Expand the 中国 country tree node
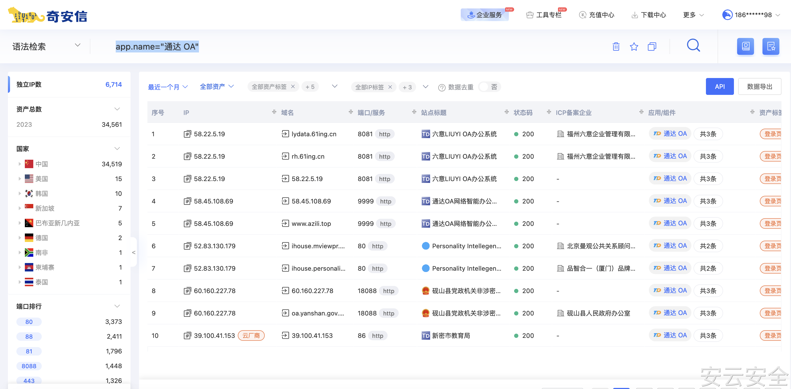 coord(20,164)
